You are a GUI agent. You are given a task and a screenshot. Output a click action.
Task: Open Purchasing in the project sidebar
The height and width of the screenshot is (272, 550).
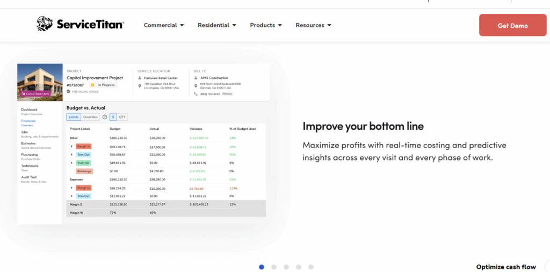(30, 155)
